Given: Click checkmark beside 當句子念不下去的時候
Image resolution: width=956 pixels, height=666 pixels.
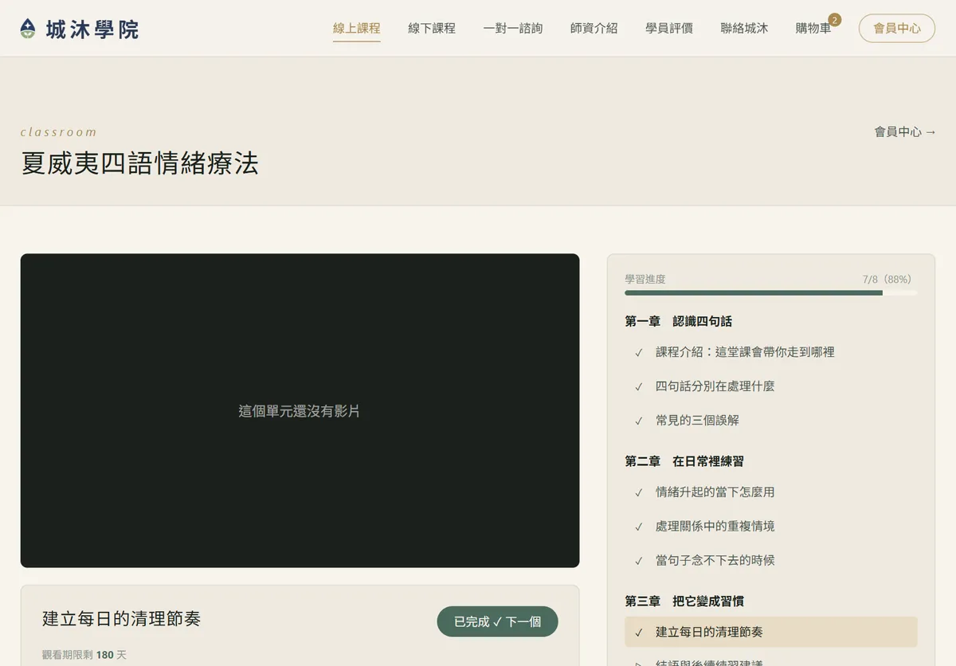Looking at the screenshot, I should point(639,561).
